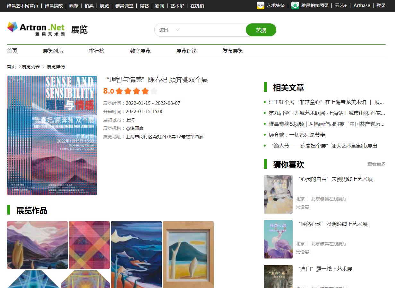
Task: Open thumbnail for 直白 exhibition
Action: click(x=278, y=276)
